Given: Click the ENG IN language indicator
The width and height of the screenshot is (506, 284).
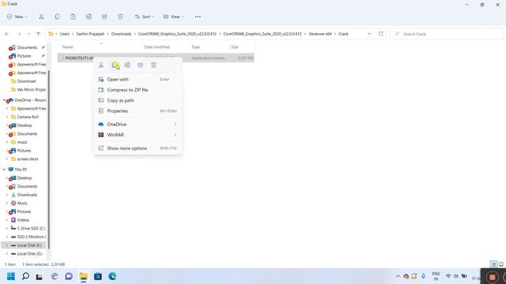Looking at the screenshot, I should [436, 276].
